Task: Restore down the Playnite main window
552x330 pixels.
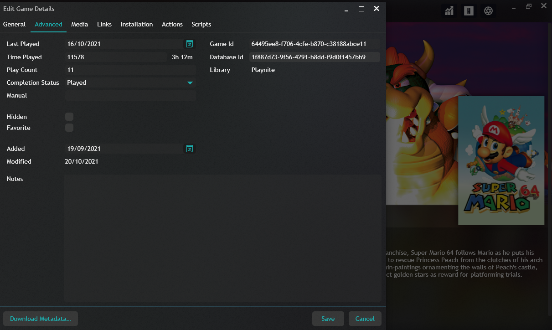Action: click(x=529, y=6)
